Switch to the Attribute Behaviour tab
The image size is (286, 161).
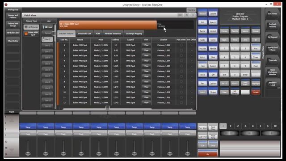click(x=113, y=34)
